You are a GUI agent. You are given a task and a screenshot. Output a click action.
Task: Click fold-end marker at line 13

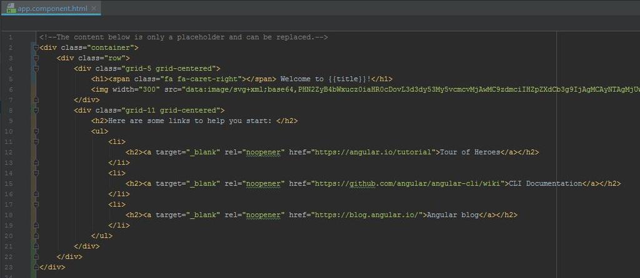(36, 162)
